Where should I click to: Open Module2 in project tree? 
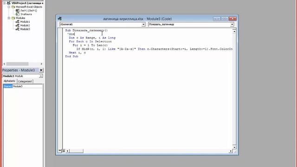(25, 26)
